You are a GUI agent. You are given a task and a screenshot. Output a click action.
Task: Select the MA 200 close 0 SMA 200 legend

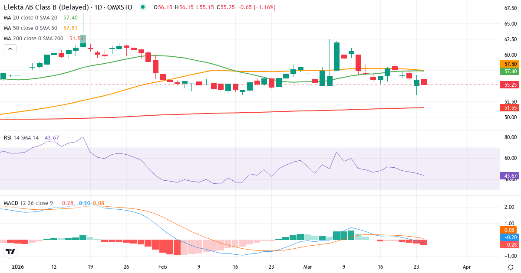coord(34,38)
